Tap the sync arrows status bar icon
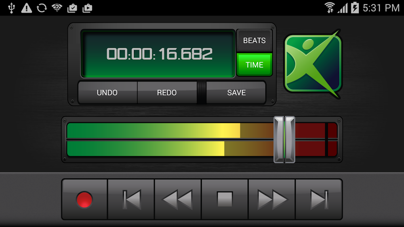Screen dimensions: 404x227 [42, 8]
